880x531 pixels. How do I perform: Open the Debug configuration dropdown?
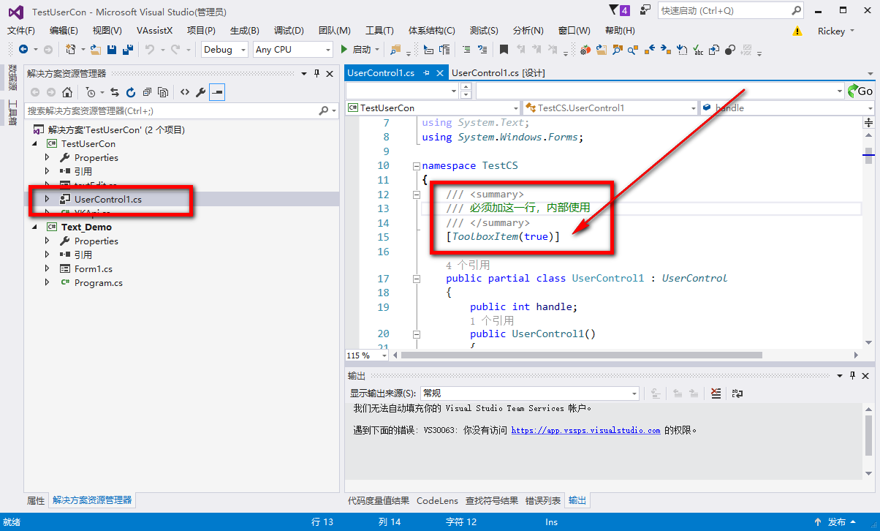[x=226, y=50]
